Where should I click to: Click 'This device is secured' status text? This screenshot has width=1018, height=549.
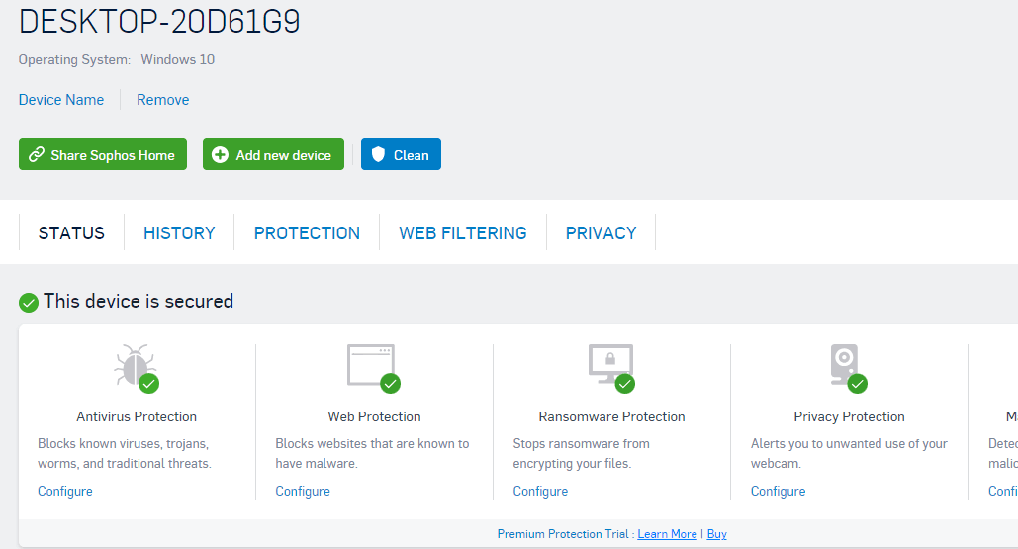[139, 301]
